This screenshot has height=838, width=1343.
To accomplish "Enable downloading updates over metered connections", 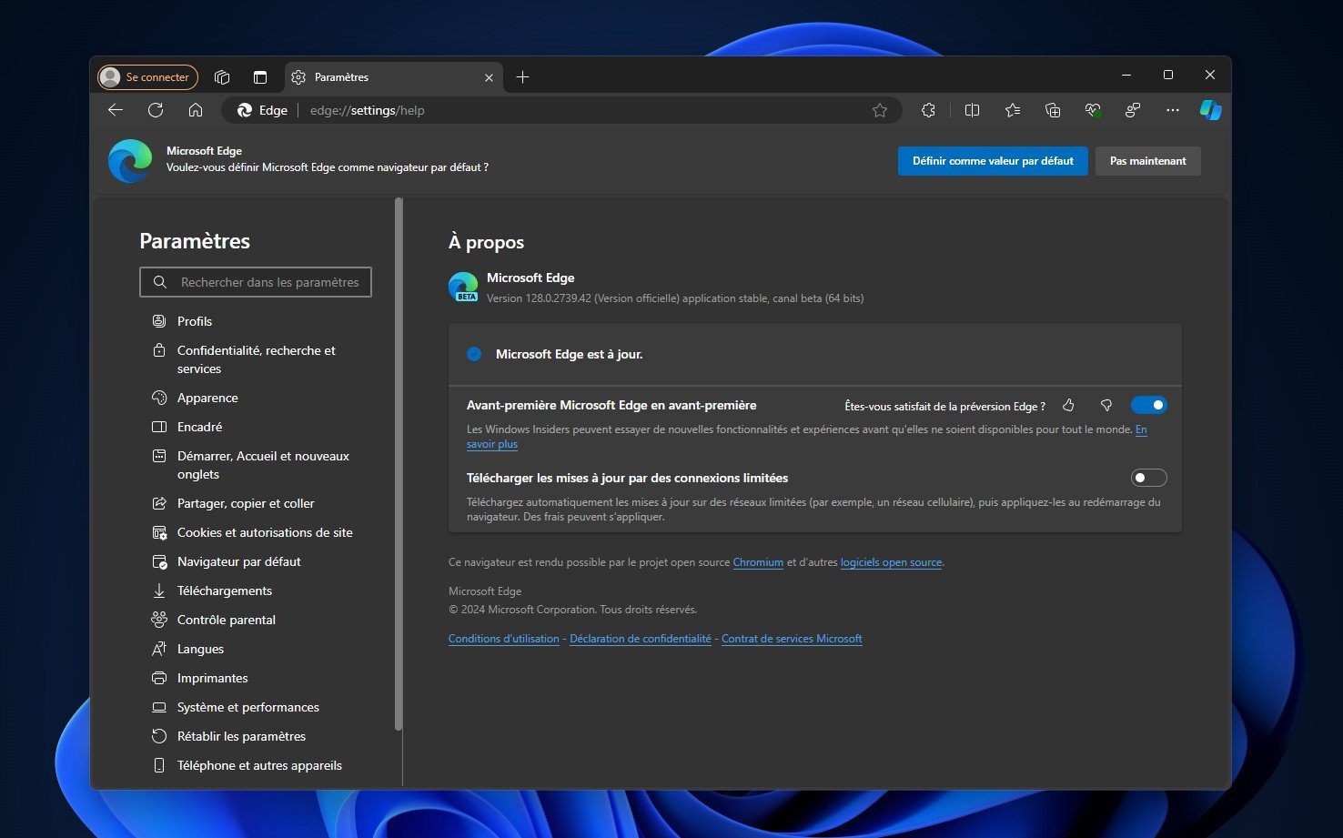I will point(1149,477).
